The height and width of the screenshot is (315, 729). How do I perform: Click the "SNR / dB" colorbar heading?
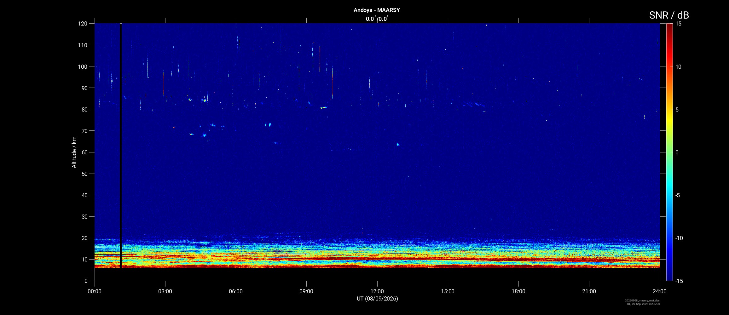pyautogui.click(x=669, y=15)
